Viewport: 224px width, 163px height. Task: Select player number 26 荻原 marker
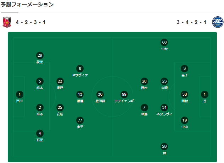click(x=40, y=55)
